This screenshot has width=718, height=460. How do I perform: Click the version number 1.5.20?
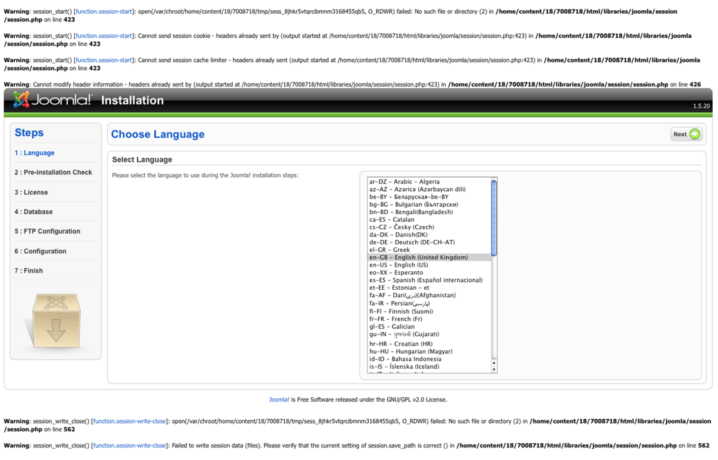(x=701, y=106)
